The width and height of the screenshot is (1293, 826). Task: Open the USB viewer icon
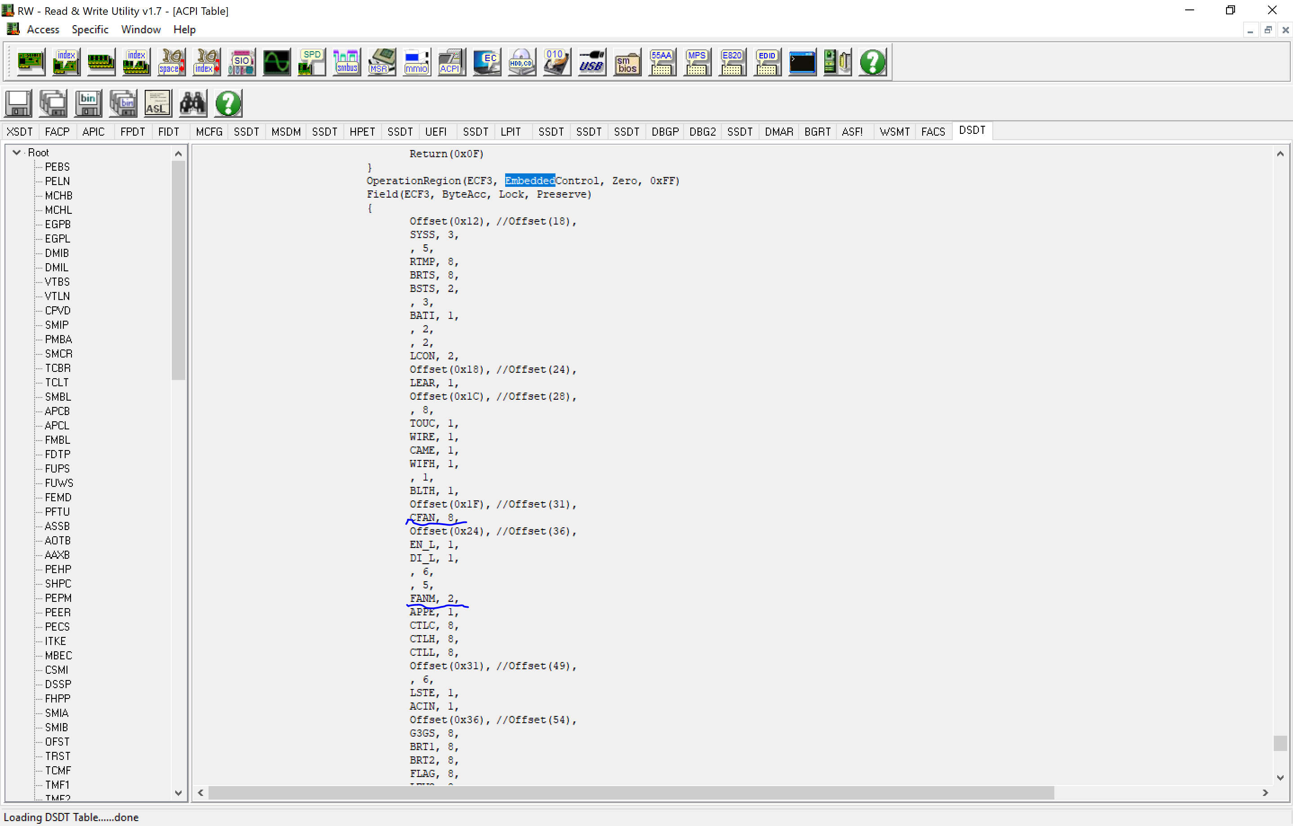(591, 62)
